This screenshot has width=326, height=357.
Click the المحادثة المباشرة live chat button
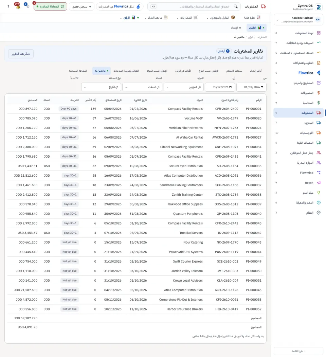tap(50, 6)
